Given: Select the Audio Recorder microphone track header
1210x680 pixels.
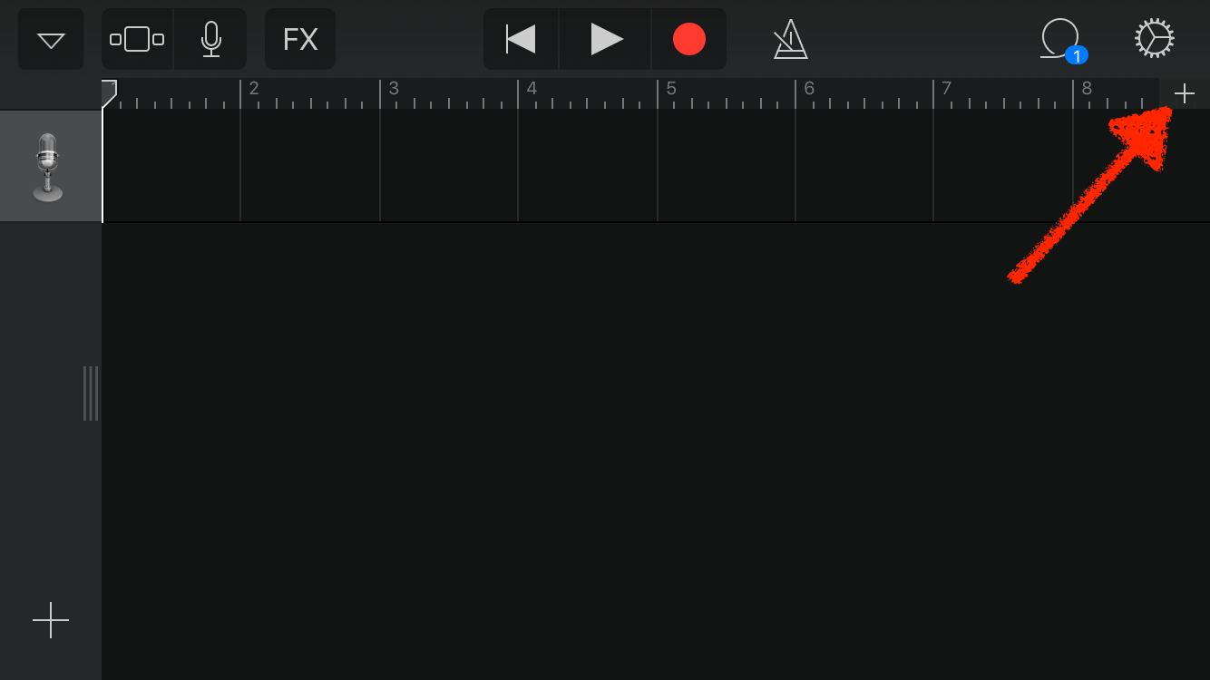Looking at the screenshot, I should coord(51,167).
